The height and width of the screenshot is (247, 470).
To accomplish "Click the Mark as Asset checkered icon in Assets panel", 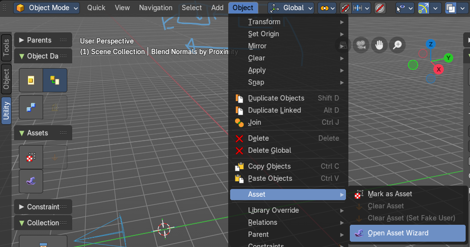I will [x=31, y=157].
